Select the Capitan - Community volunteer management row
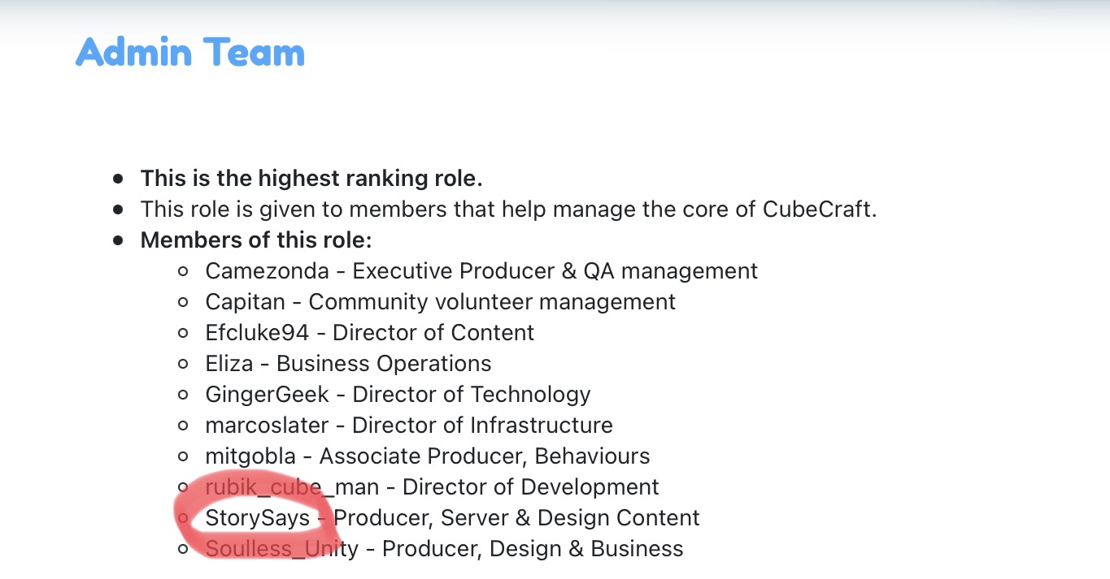The image size is (1110, 579). pos(441,301)
